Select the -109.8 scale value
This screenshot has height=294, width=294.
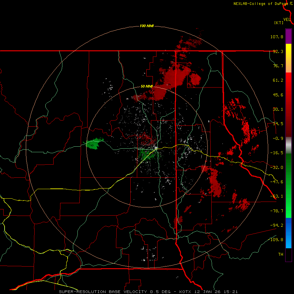[x=276, y=240]
